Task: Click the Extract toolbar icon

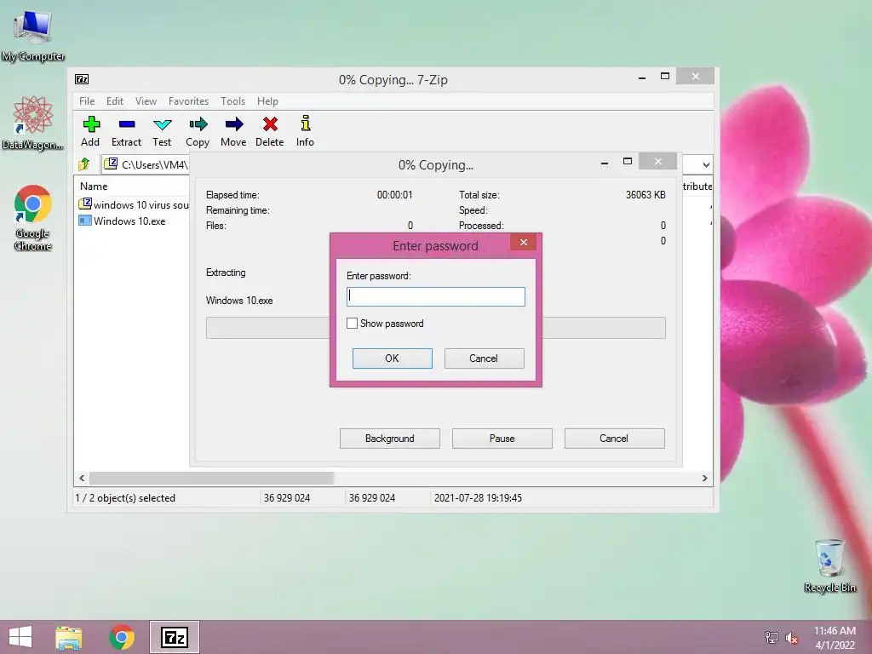Action: 127,124
